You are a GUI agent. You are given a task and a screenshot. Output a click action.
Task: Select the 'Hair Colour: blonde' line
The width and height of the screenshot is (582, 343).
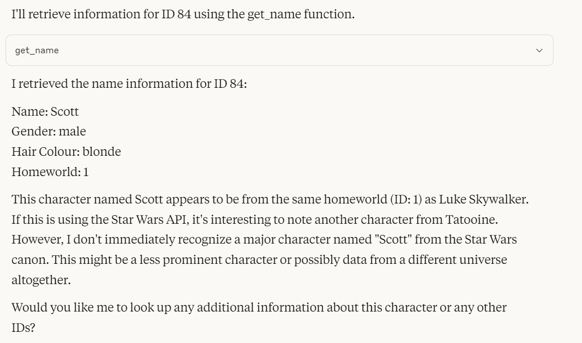click(66, 151)
